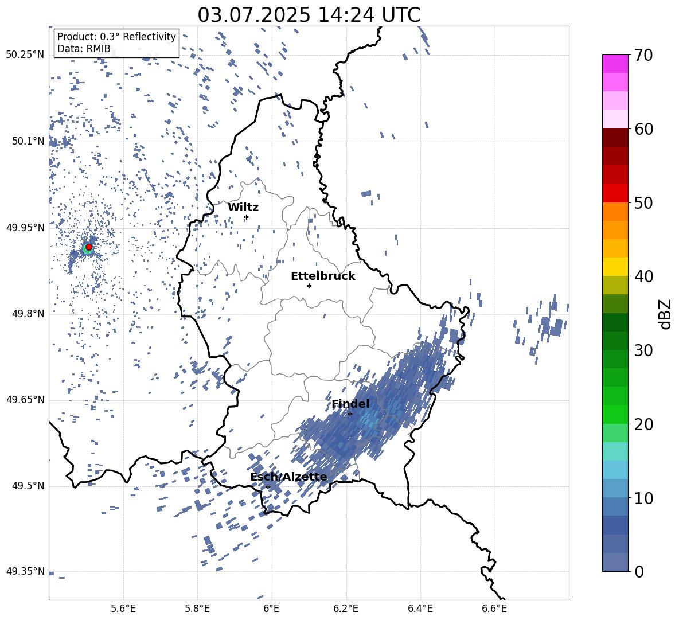679x620 pixels.
Task: Click the 6°E longitude label
Action: (x=271, y=609)
